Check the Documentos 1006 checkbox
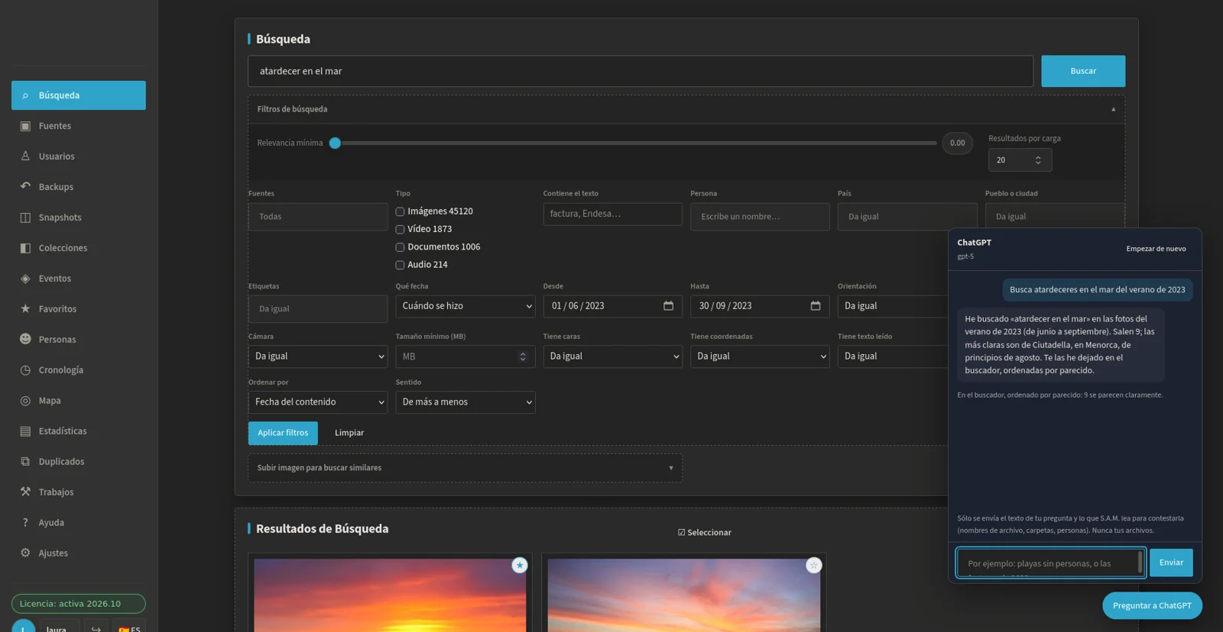Image resolution: width=1223 pixels, height=632 pixels. click(400, 247)
